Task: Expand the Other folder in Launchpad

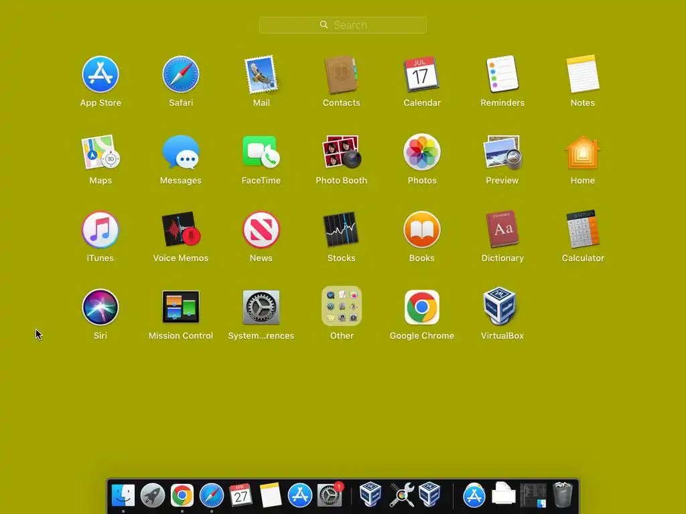Action: coord(341,306)
